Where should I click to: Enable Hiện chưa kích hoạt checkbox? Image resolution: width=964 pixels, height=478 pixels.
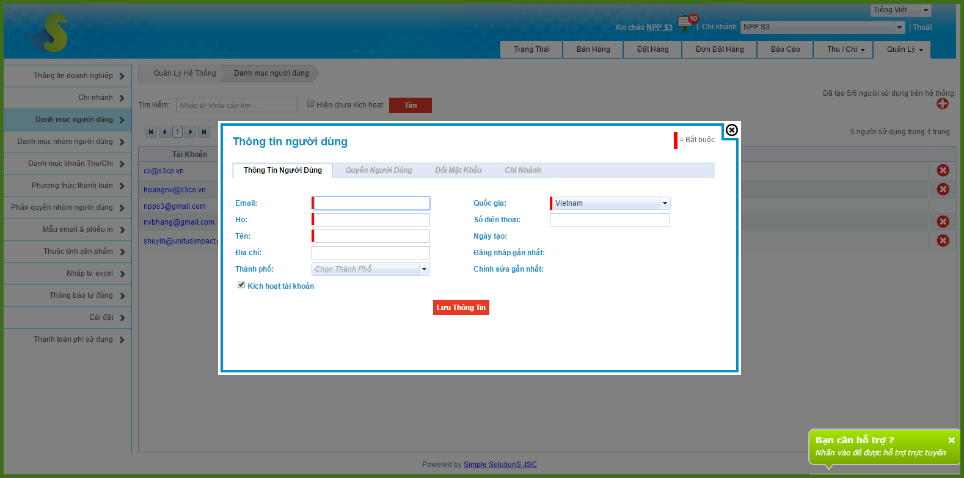310,104
